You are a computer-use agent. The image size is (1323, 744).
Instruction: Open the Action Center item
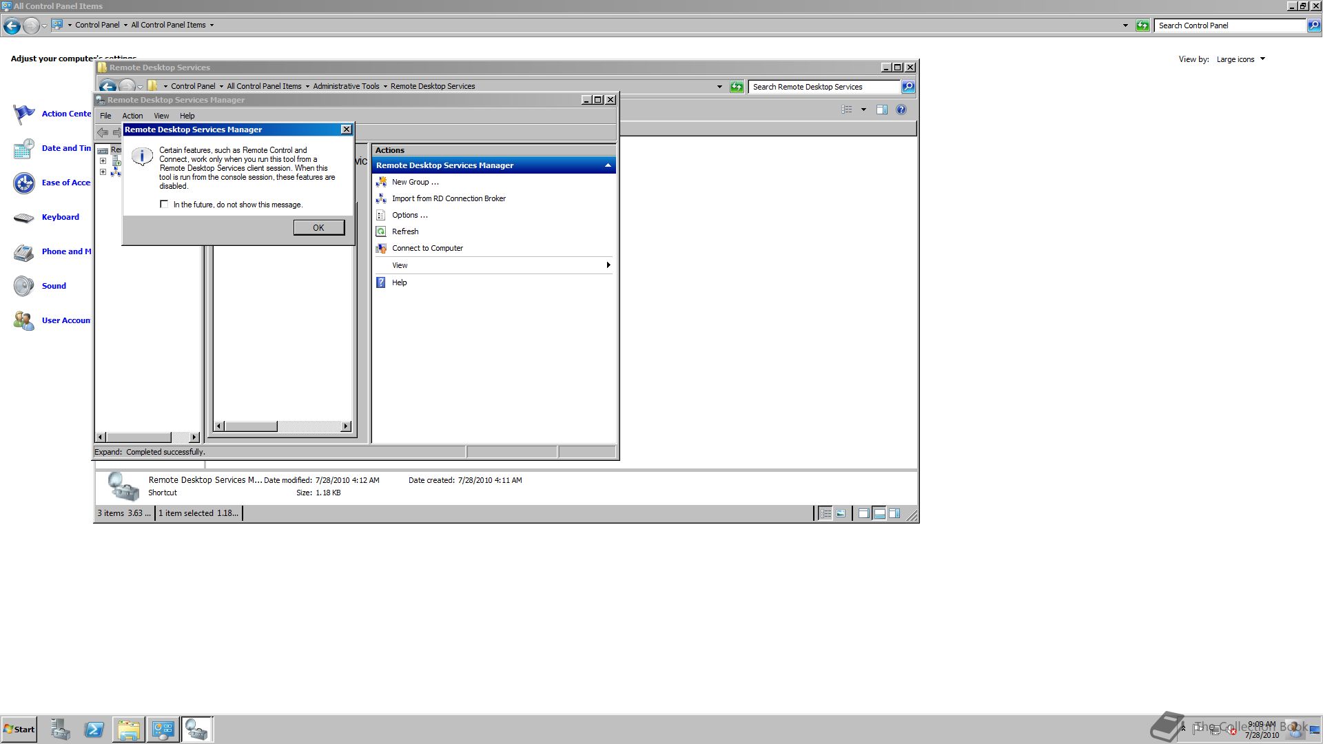(66, 114)
